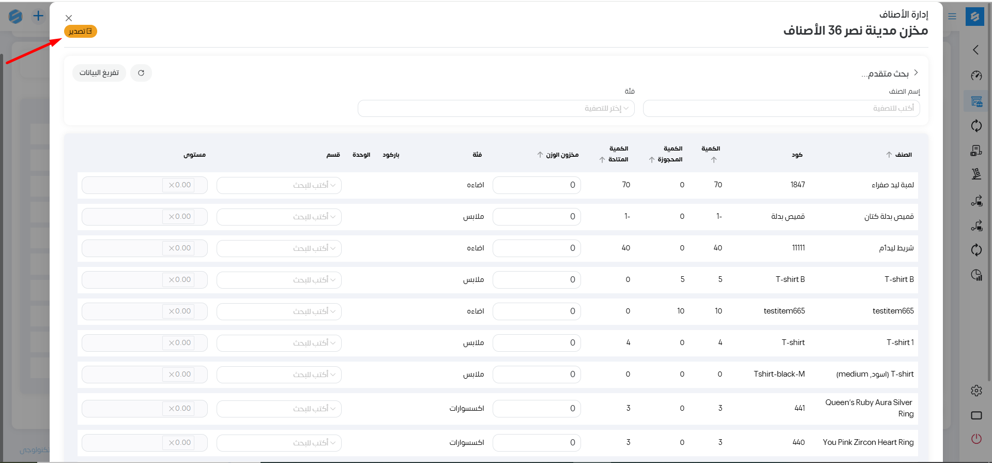Open قسم dropdown for لمبة ليد صفراء row
The height and width of the screenshot is (463, 992).
click(279, 185)
